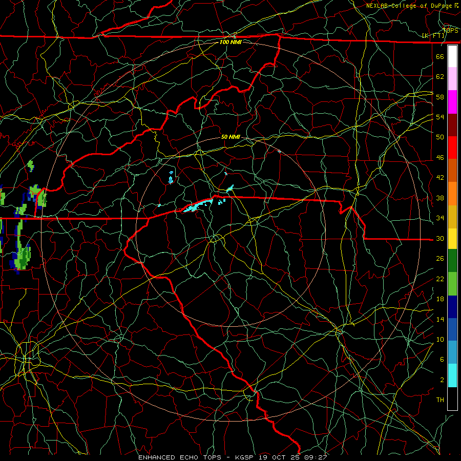Select the navy blue legend swatch

[x=452, y=307]
